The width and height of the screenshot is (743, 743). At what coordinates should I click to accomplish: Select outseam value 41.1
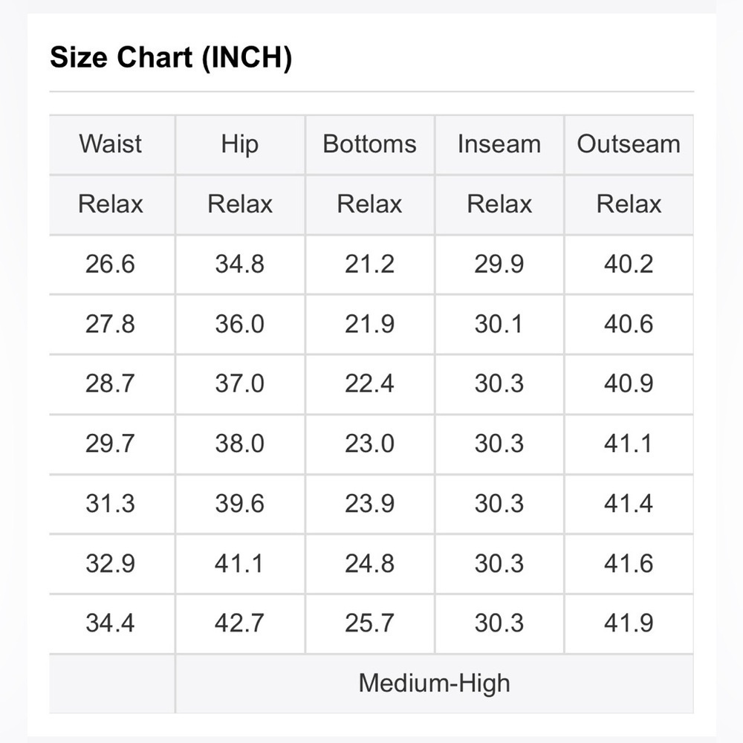click(629, 444)
